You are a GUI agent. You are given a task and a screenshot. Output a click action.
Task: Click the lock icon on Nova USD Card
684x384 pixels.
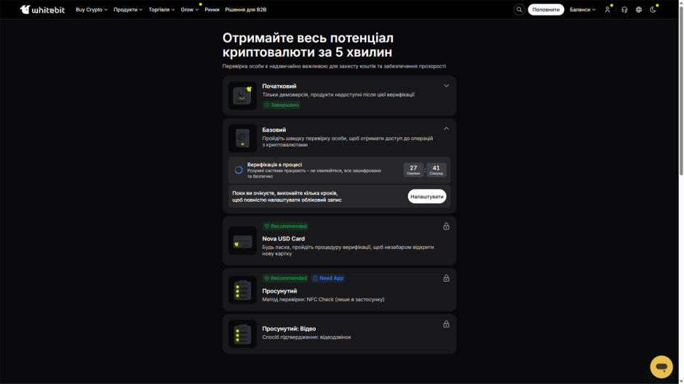[446, 226]
